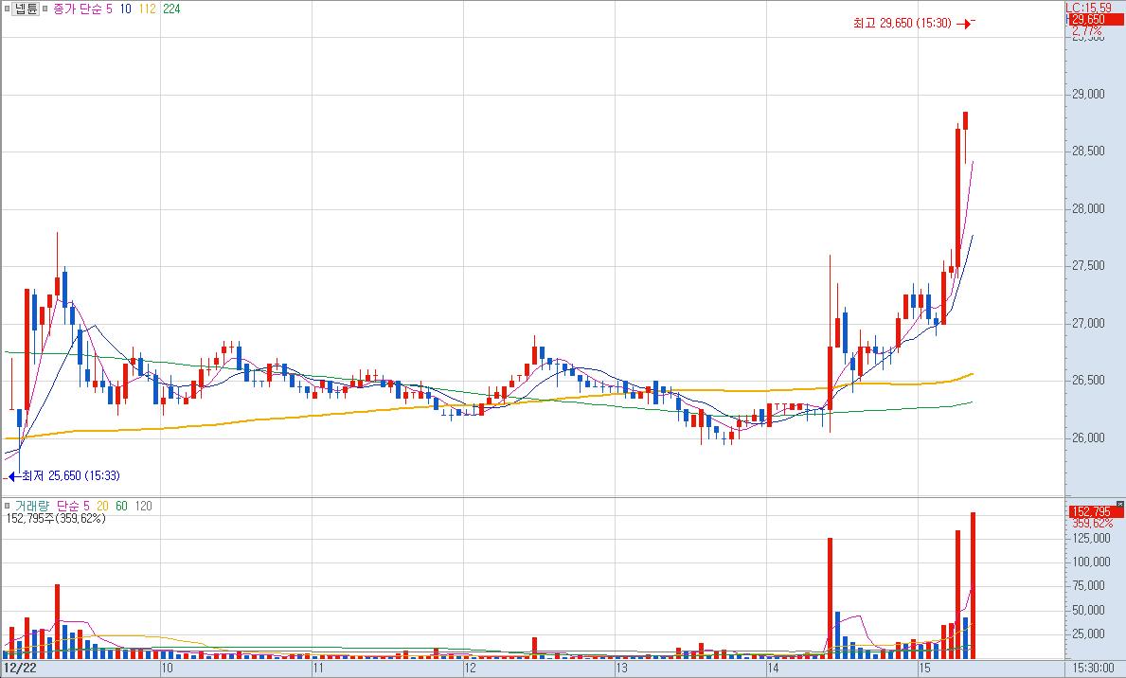Image resolution: width=1126 pixels, height=678 pixels.
Task: Click the gray 120 volume average legend
Action: (144, 506)
